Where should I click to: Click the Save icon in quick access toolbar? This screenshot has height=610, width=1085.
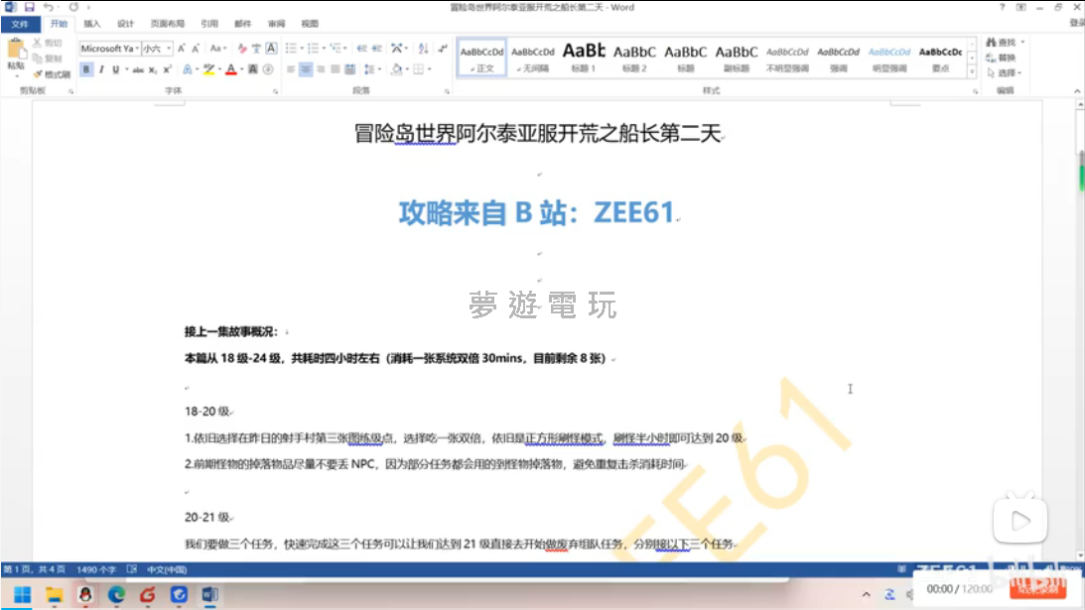coord(29,7)
